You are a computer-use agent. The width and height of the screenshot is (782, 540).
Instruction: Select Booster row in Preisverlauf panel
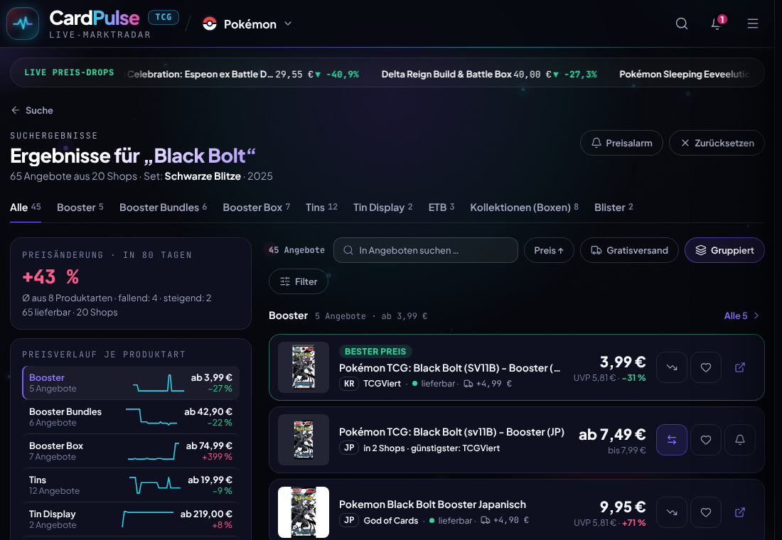point(131,383)
